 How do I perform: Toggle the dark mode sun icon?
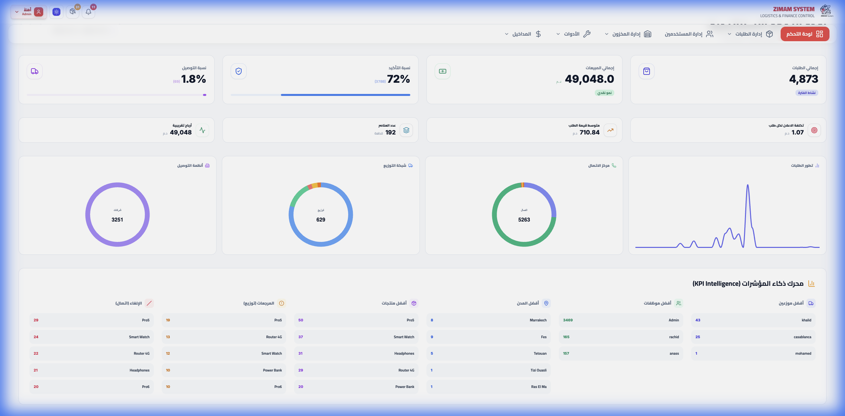[x=56, y=12]
